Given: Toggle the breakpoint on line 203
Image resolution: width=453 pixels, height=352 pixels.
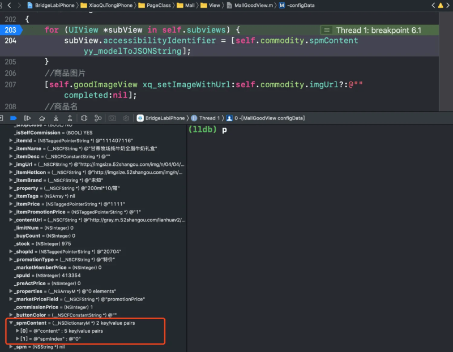Looking at the screenshot, I should coord(11,30).
